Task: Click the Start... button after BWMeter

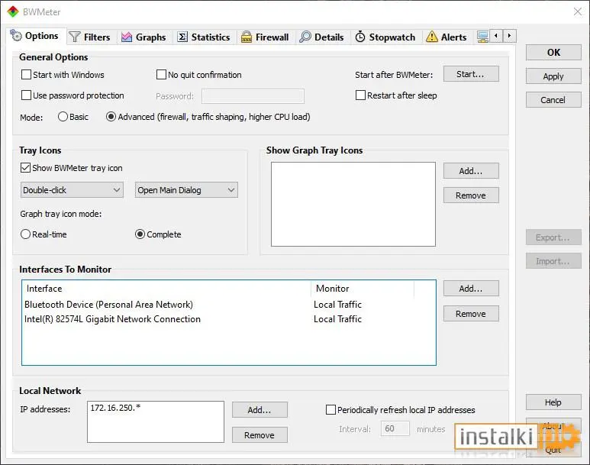Action: pos(471,74)
